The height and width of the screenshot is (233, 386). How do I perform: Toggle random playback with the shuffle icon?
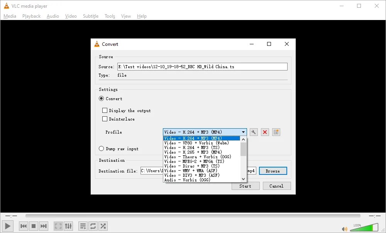[x=103, y=226]
